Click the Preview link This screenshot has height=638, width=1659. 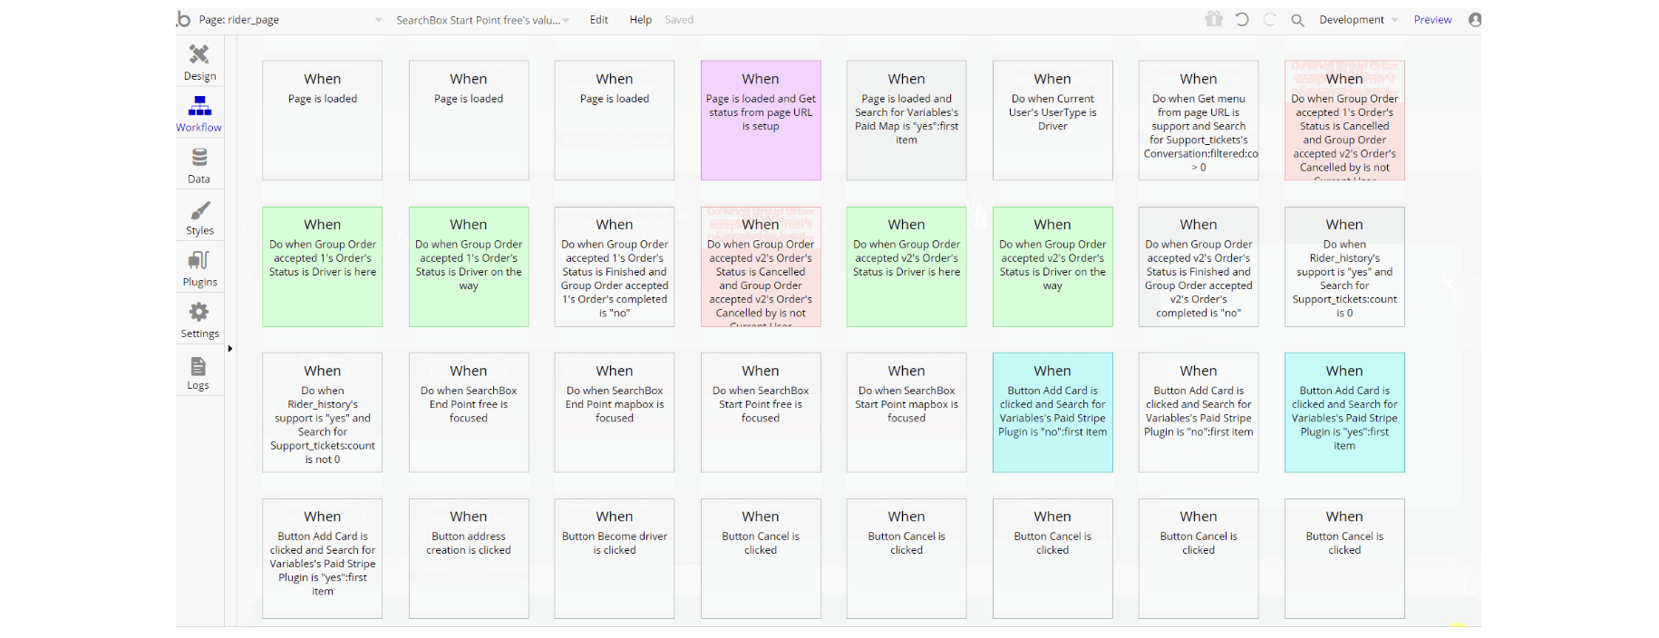[x=1432, y=20]
